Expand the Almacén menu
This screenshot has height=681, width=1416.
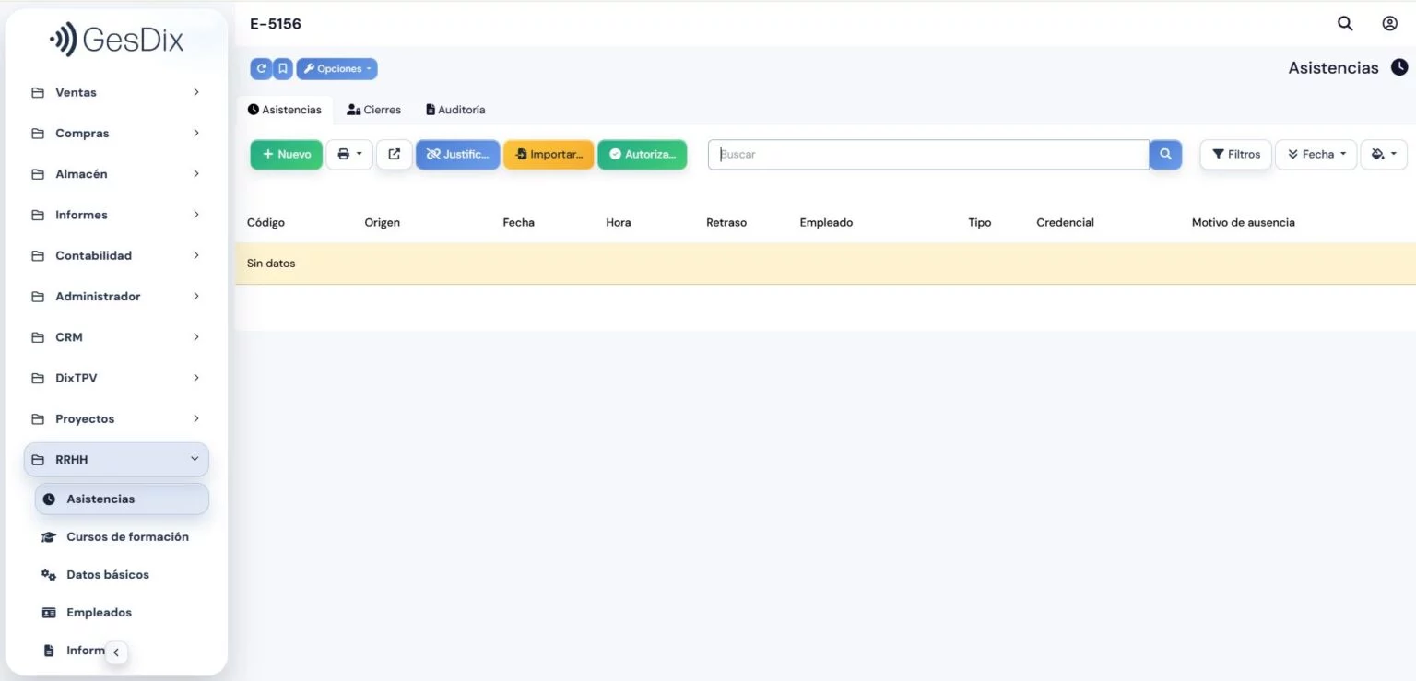click(x=116, y=174)
